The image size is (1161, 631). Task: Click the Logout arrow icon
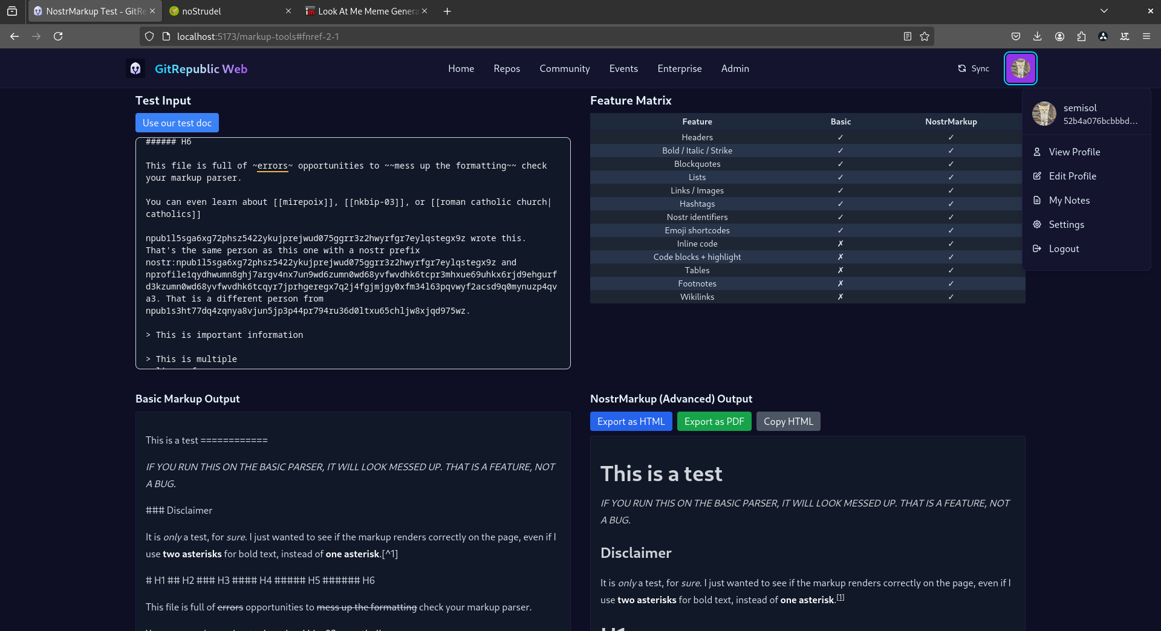(1037, 248)
